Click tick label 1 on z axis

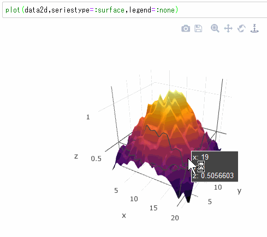tap(88, 117)
